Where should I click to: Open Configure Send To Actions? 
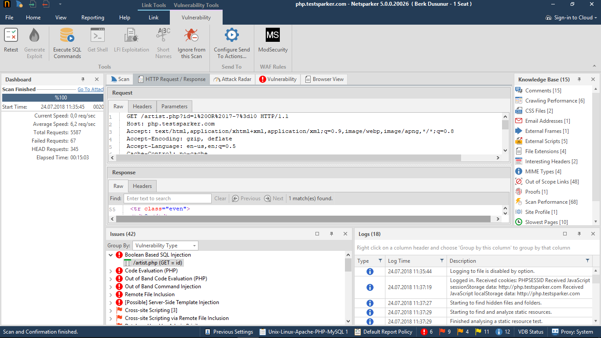coord(232,43)
